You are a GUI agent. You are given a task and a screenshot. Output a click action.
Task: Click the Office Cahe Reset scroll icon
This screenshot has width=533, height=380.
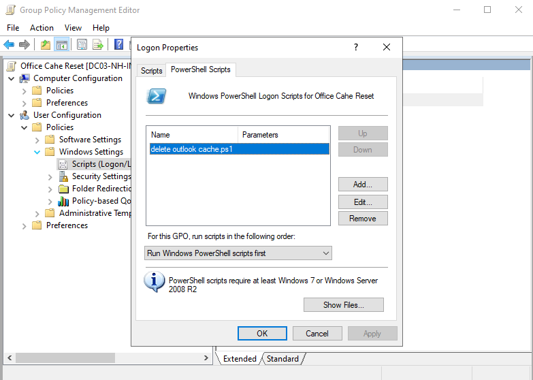[11, 66]
